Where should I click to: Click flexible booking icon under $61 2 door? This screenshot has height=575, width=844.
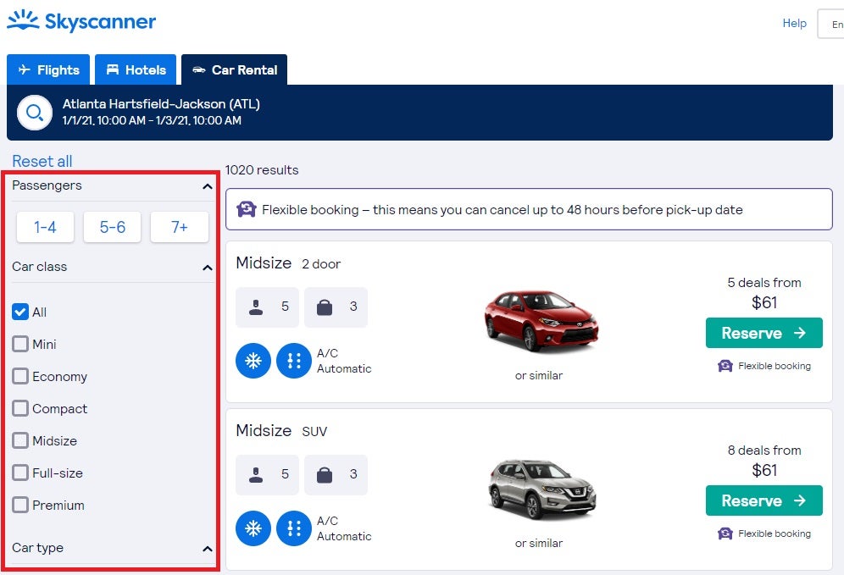pos(725,366)
